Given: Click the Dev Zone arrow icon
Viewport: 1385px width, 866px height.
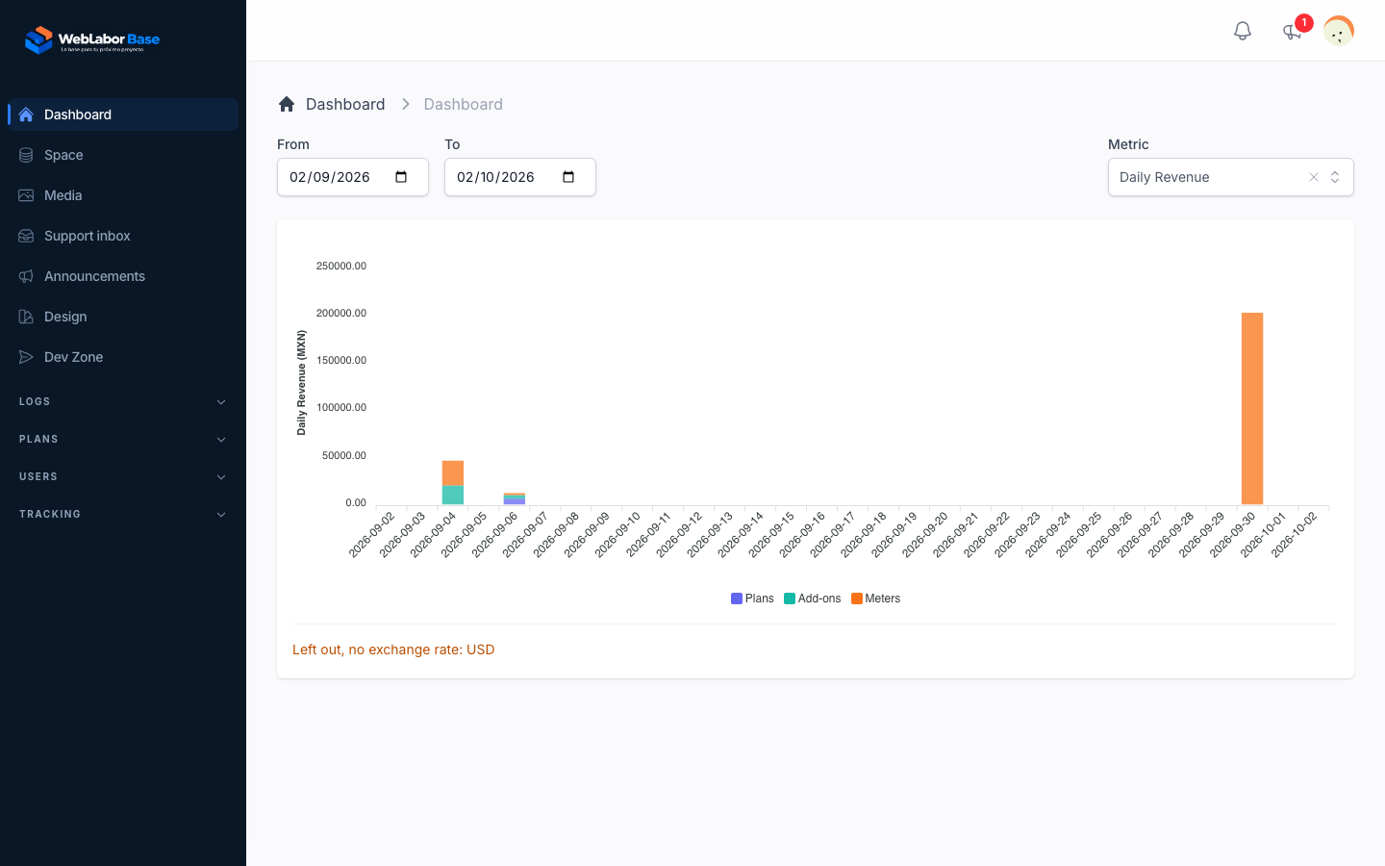Looking at the screenshot, I should click(26, 357).
